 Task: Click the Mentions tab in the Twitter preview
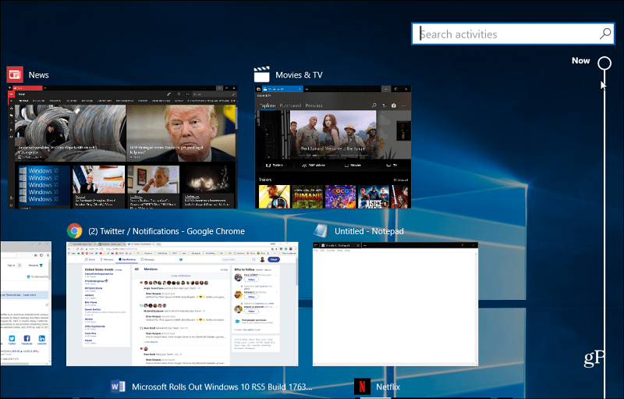point(151,269)
